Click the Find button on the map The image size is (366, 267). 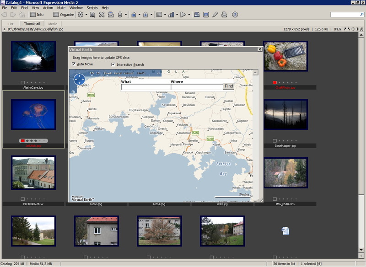coord(229,86)
